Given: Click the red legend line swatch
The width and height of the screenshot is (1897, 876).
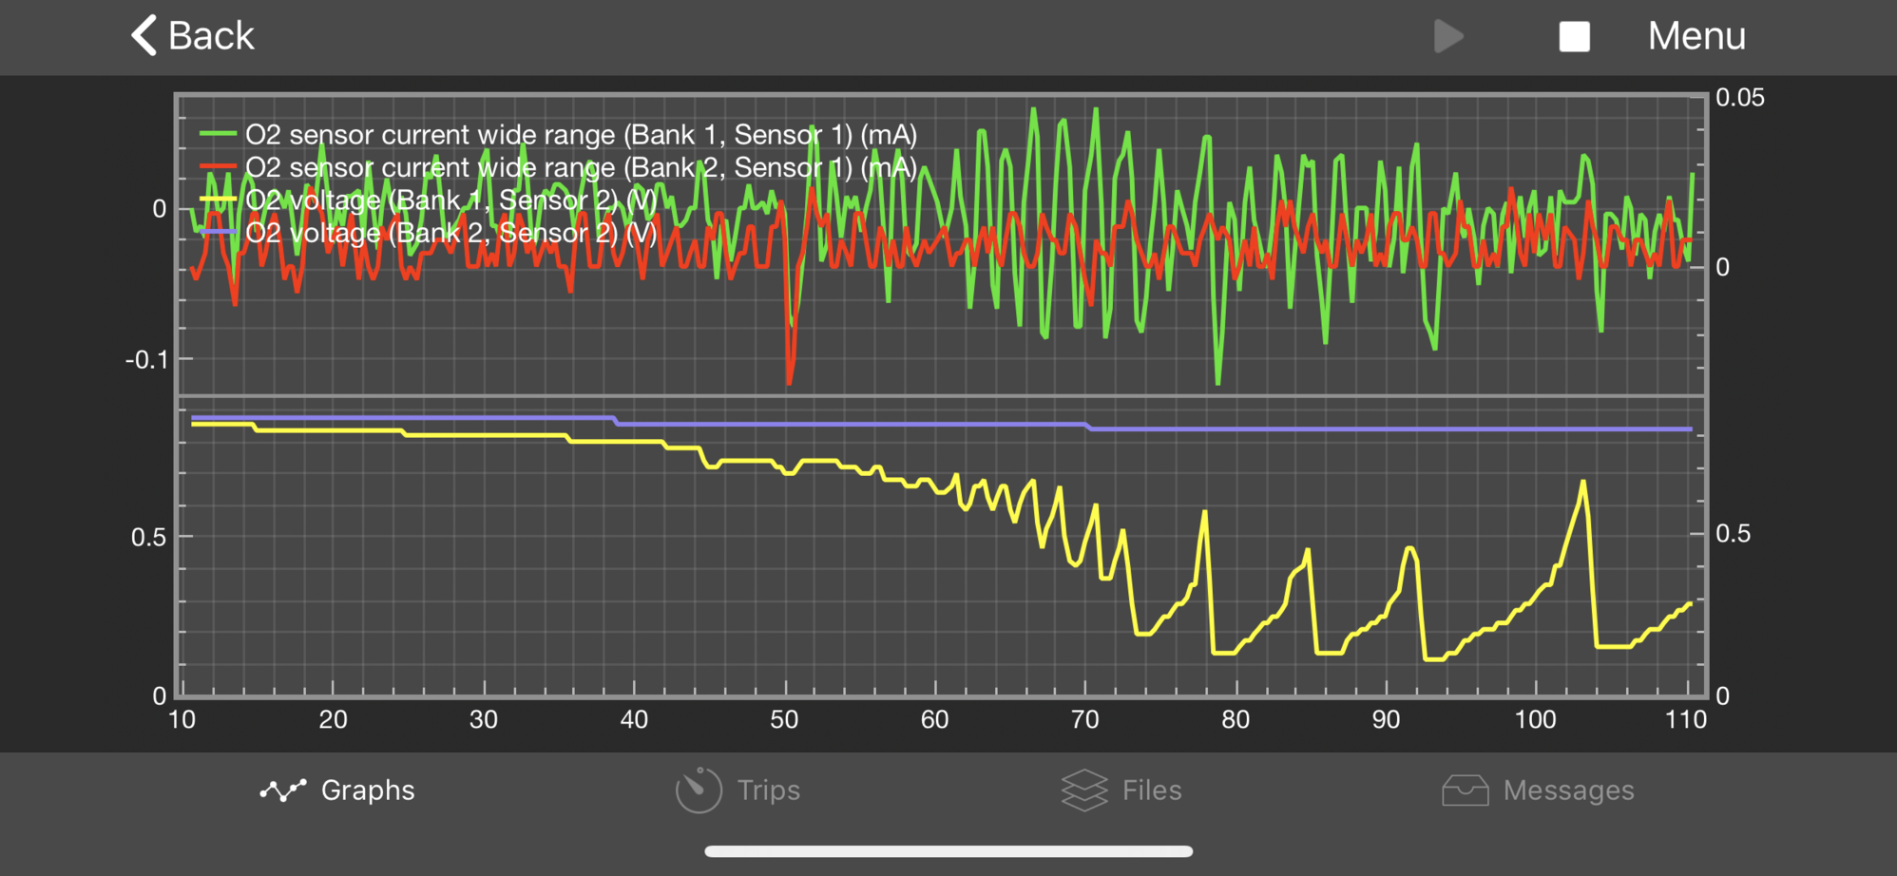Looking at the screenshot, I should (218, 167).
